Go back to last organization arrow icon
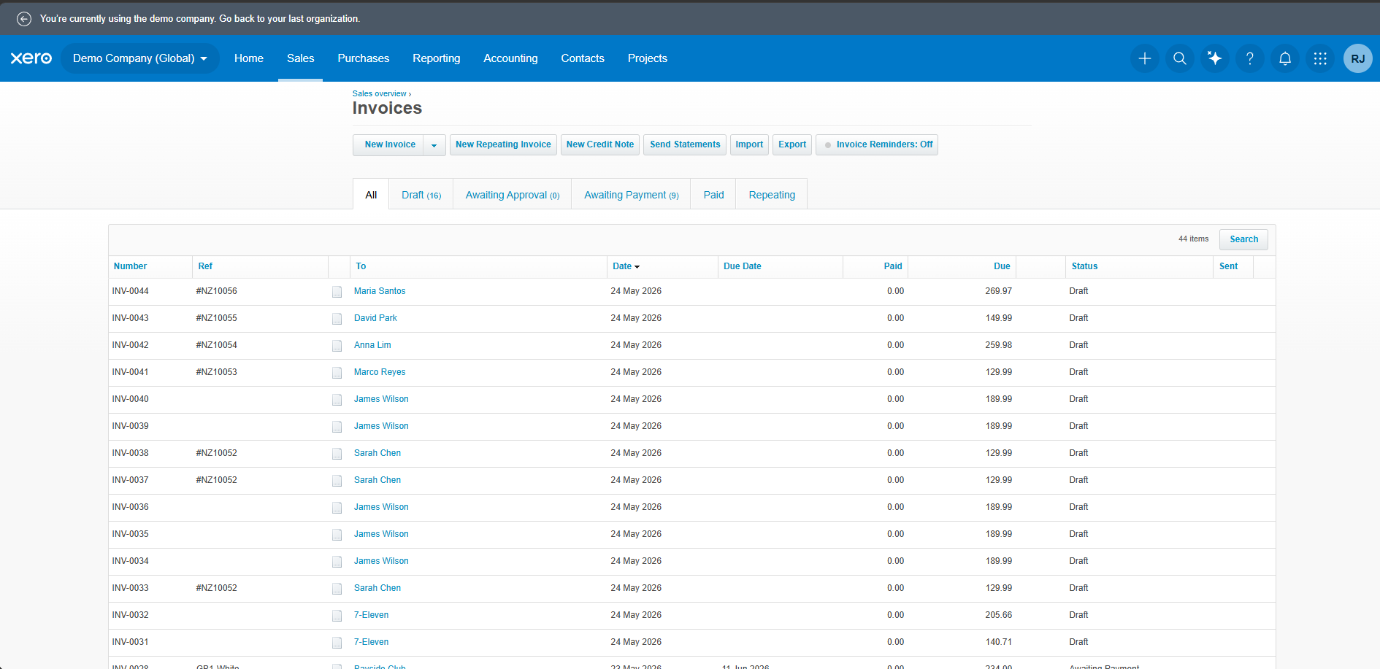Viewport: 1380px width, 669px height. tap(24, 19)
